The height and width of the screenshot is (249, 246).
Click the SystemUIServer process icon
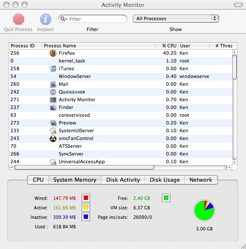tap(53, 131)
